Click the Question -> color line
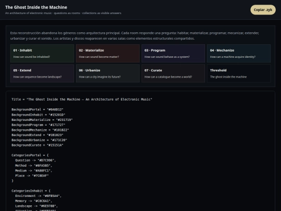The height and width of the screenshot is (211, 281). tap(35, 160)
